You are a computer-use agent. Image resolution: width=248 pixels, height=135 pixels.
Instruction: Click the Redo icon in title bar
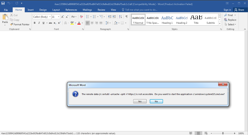(17, 3)
